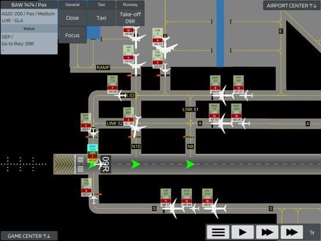The width and height of the screenshot is (321, 241).
Task: Expand the AIRPORT CENTER panel
Action: point(291,6)
